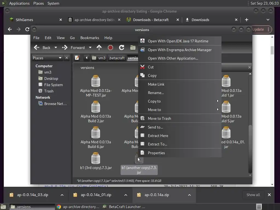
Task: Open the Go menu
Action: 72,38
